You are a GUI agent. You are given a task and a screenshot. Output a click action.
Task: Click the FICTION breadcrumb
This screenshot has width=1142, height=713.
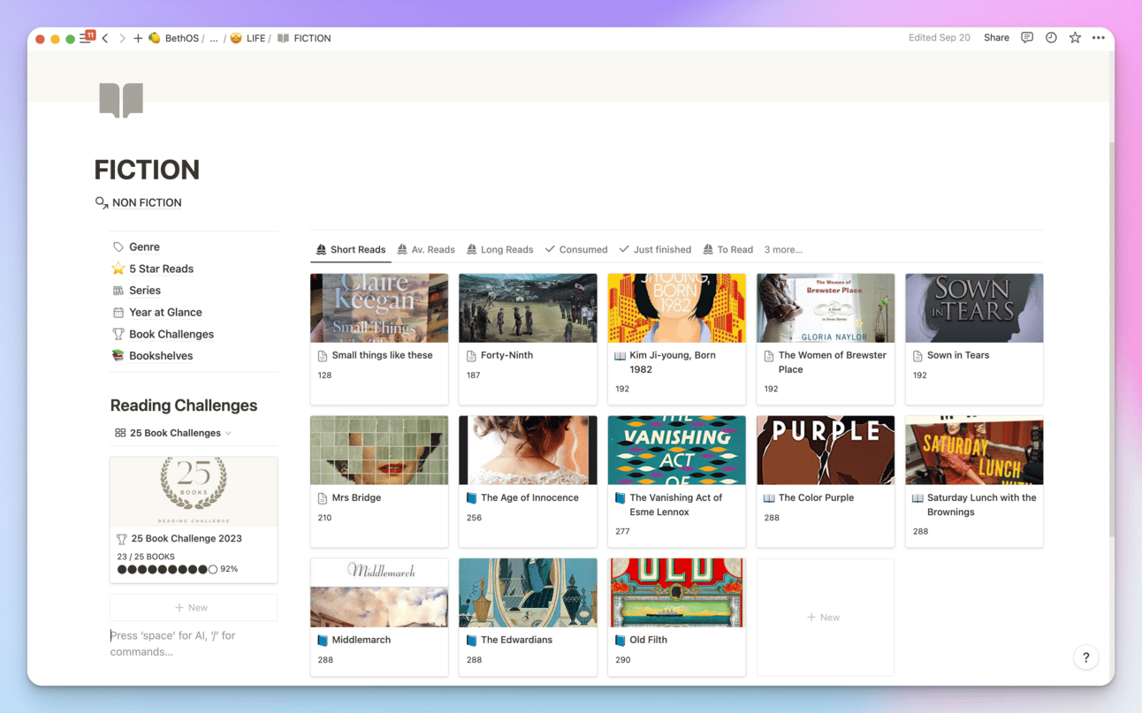304,38
